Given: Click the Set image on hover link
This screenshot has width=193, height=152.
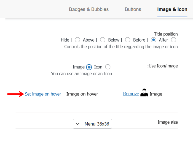Looking at the screenshot, I should pyautogui.click(x=43, y=94).
